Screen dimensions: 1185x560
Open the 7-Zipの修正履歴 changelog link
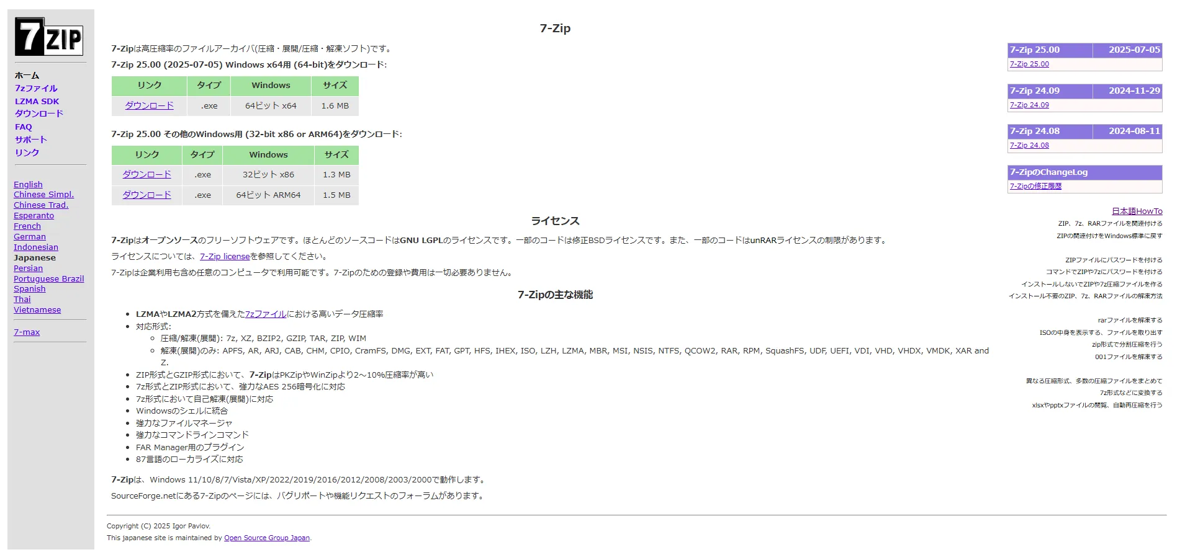[x=1035, y=186]
